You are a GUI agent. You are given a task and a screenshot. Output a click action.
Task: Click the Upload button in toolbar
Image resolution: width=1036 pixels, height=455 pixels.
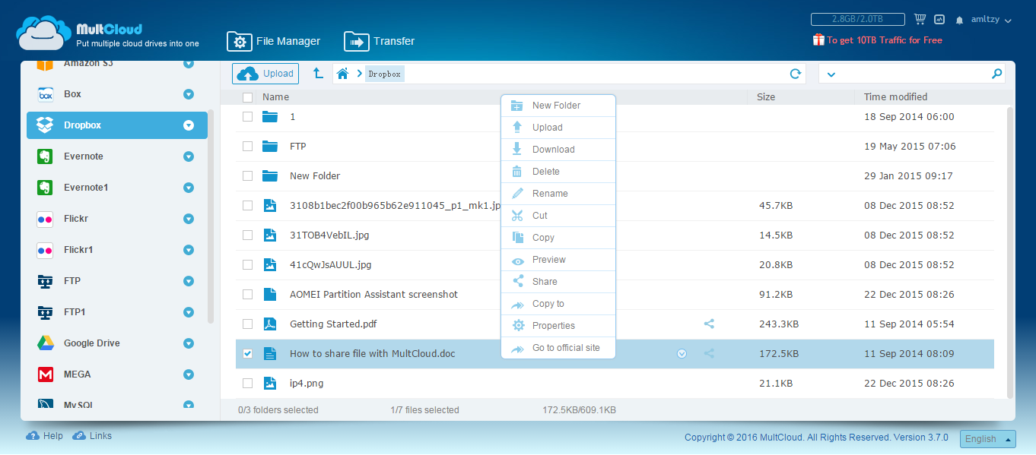(265, 74)
